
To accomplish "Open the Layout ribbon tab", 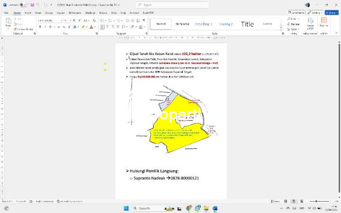I will [61, 13].
